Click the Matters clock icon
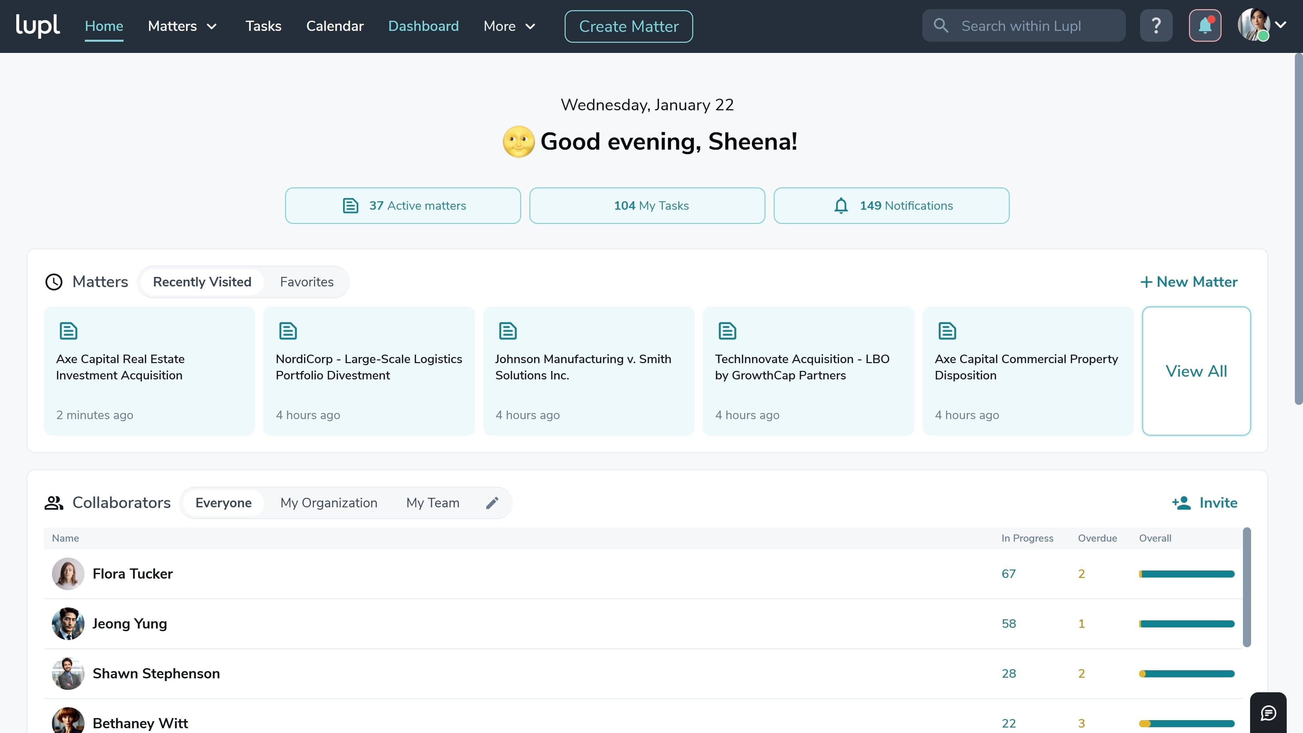Image resolution: width=1303 pixels, height=733 pixels. (x=54, y=282)
